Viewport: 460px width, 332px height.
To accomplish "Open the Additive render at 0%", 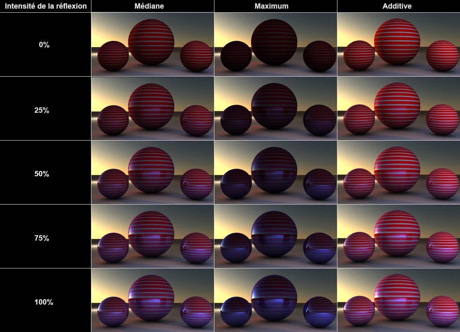I will pos(399,44).
